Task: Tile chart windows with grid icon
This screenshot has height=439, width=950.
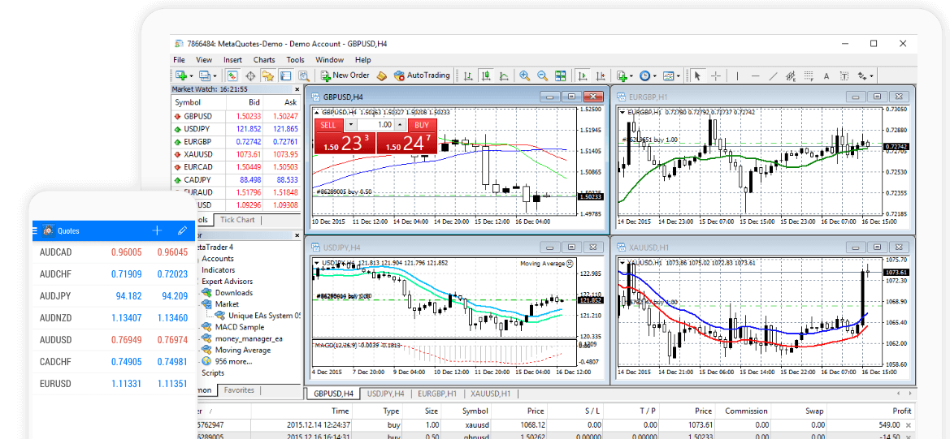Action: click(x=560, y=75)
